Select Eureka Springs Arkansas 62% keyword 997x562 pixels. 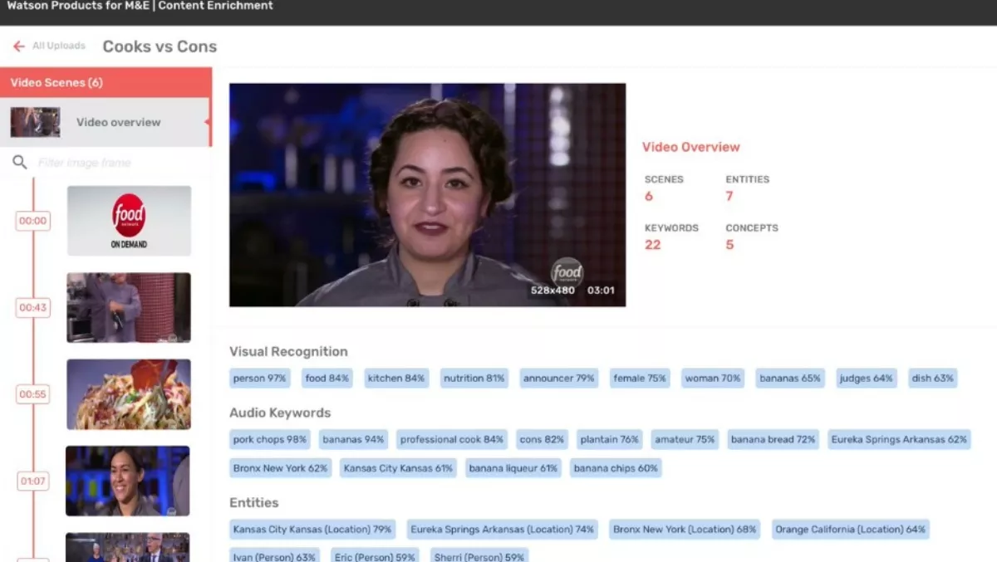tap(899, 440)
